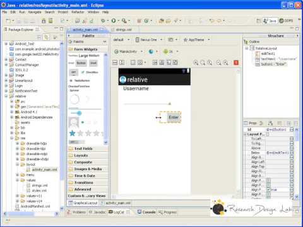
Task: Click the red lint warnings icon
Action: [236, 62]
